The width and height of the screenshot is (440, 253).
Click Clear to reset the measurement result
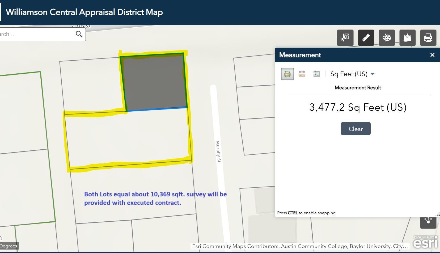pyautogui.click(x=356, y=129)
